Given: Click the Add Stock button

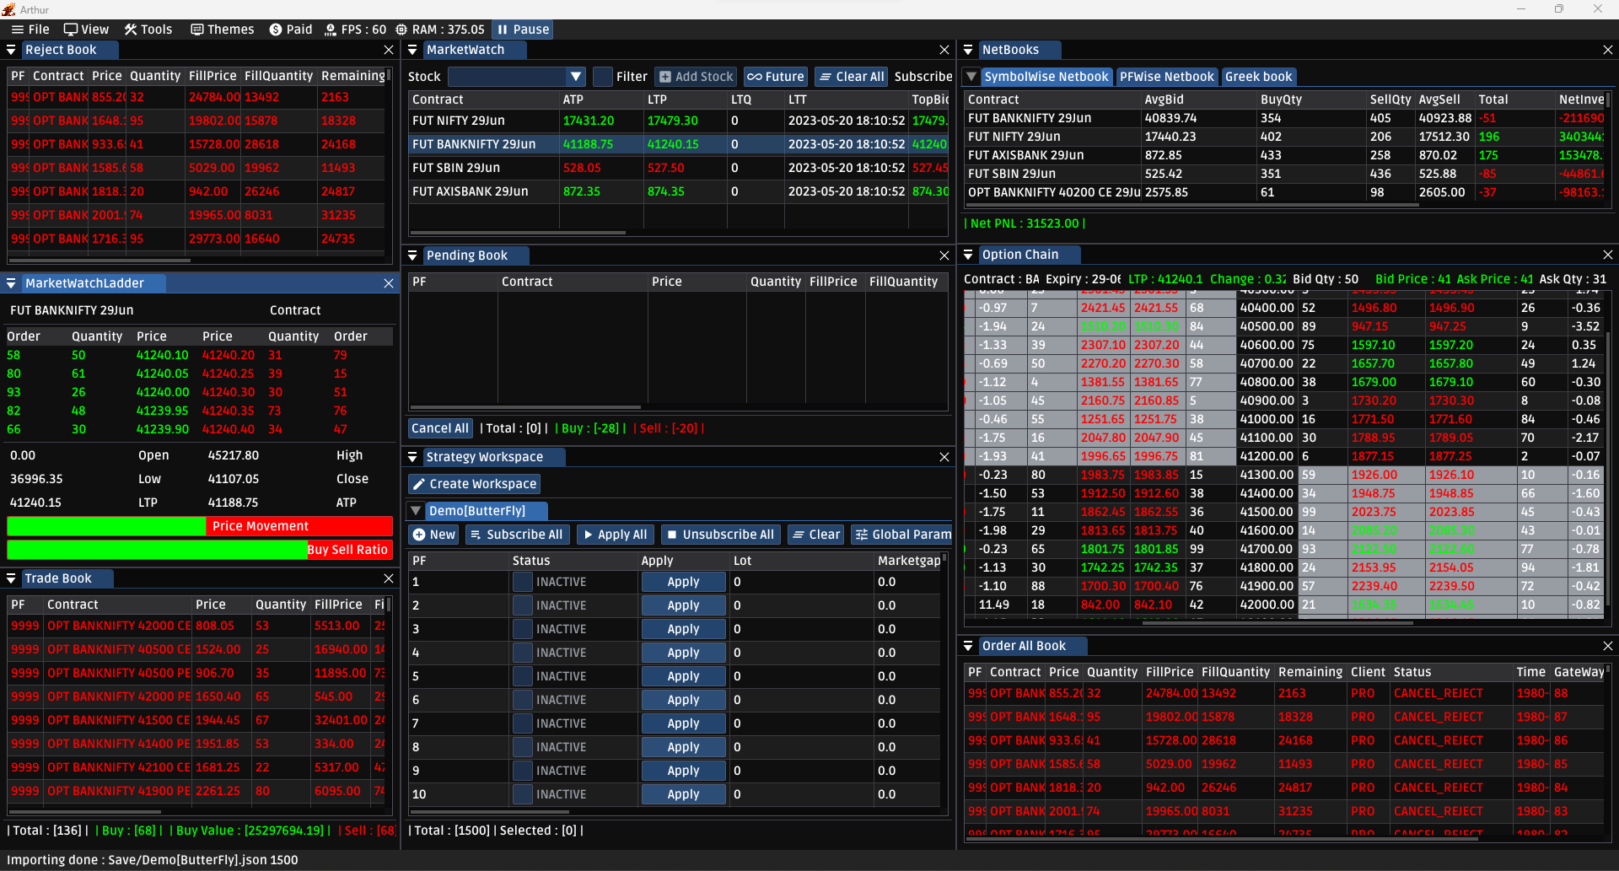Looking at the screenshot, I should tap(696, 77).
